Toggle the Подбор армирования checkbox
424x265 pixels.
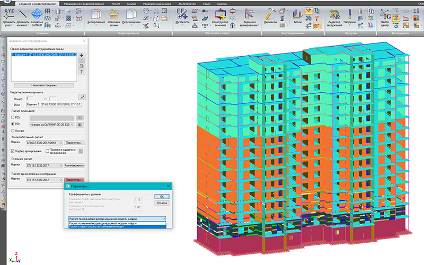click(13, 151)
